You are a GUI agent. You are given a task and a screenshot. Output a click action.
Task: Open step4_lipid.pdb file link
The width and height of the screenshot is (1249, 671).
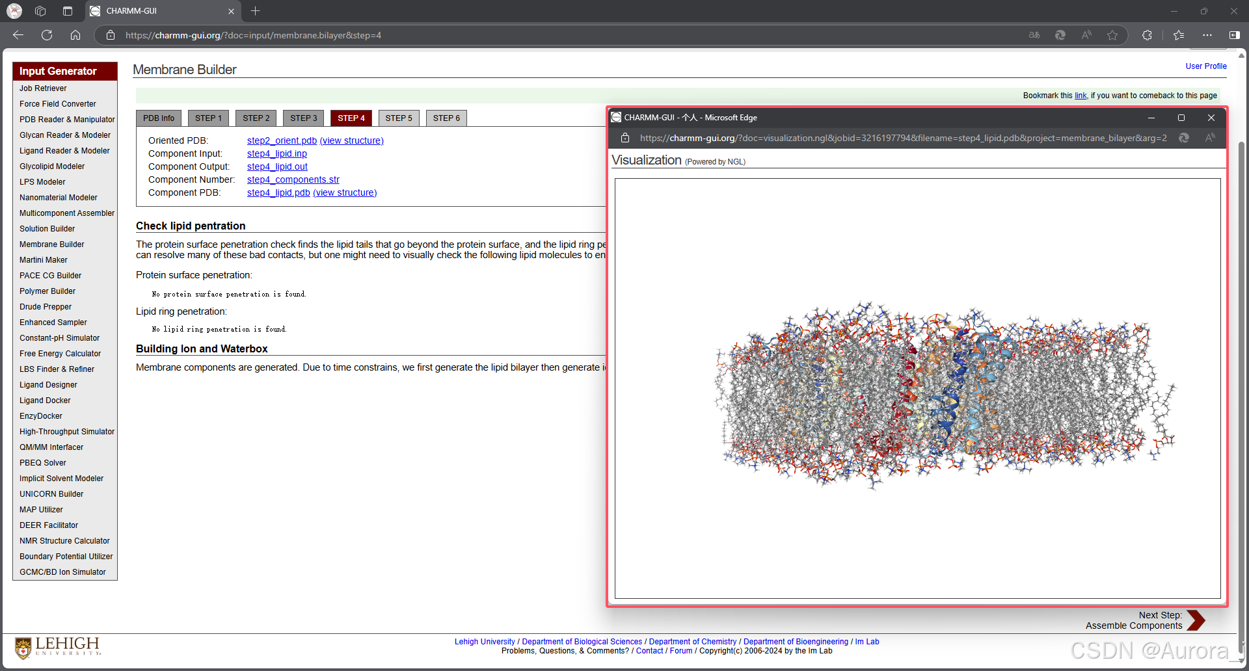278,192
